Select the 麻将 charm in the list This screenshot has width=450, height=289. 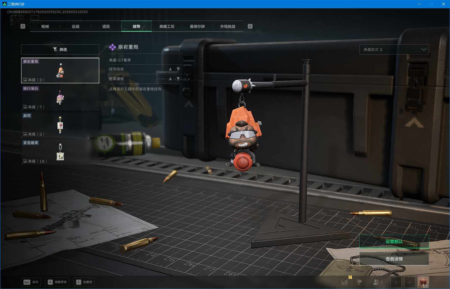pos(60,125)
